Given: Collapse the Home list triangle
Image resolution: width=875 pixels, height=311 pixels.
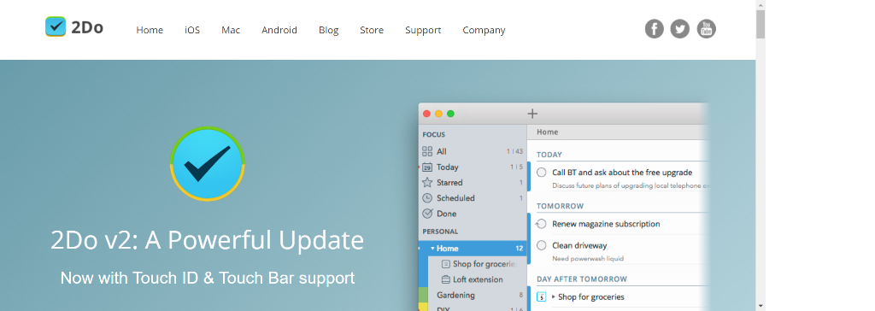Looking at the screenshot, I should tap(432, 249).
